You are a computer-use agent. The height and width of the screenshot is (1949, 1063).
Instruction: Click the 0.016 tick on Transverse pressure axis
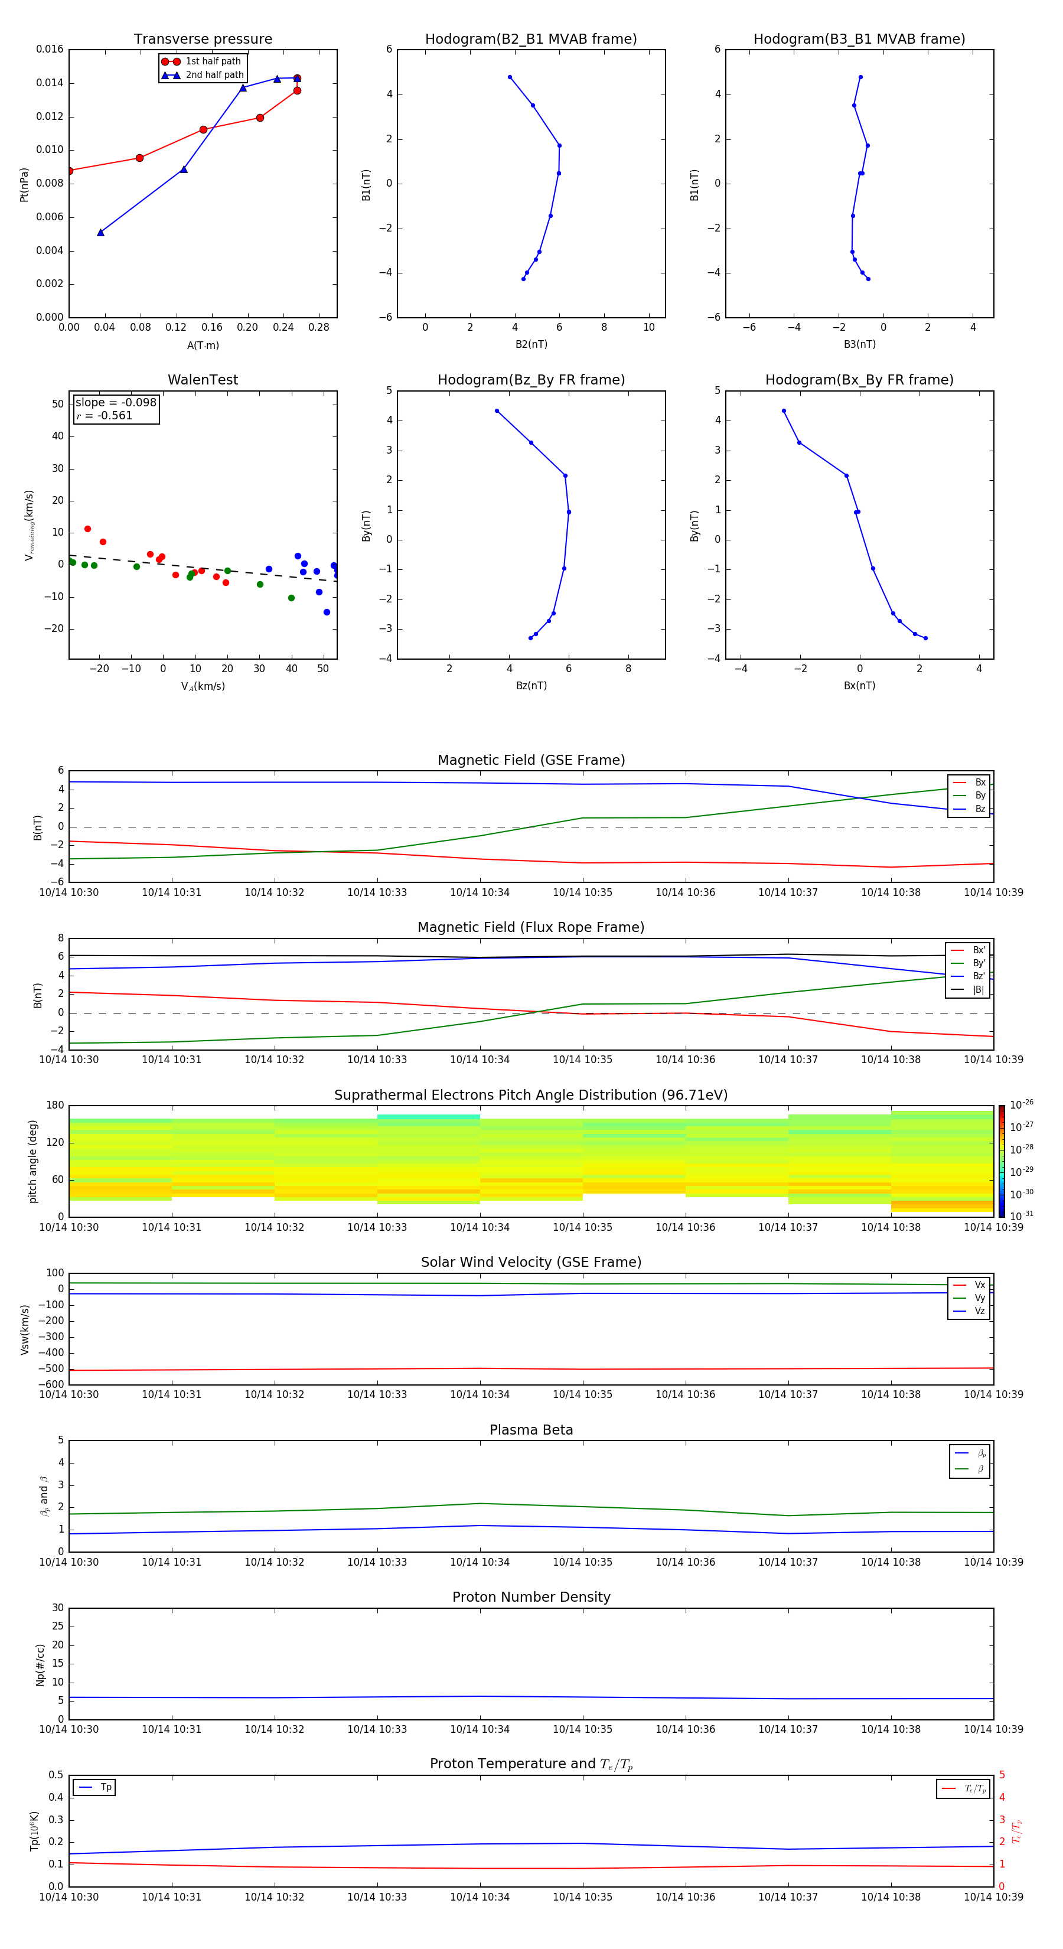[49, 49]
